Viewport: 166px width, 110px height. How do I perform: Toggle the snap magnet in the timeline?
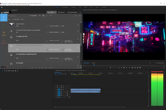point(58,74)
